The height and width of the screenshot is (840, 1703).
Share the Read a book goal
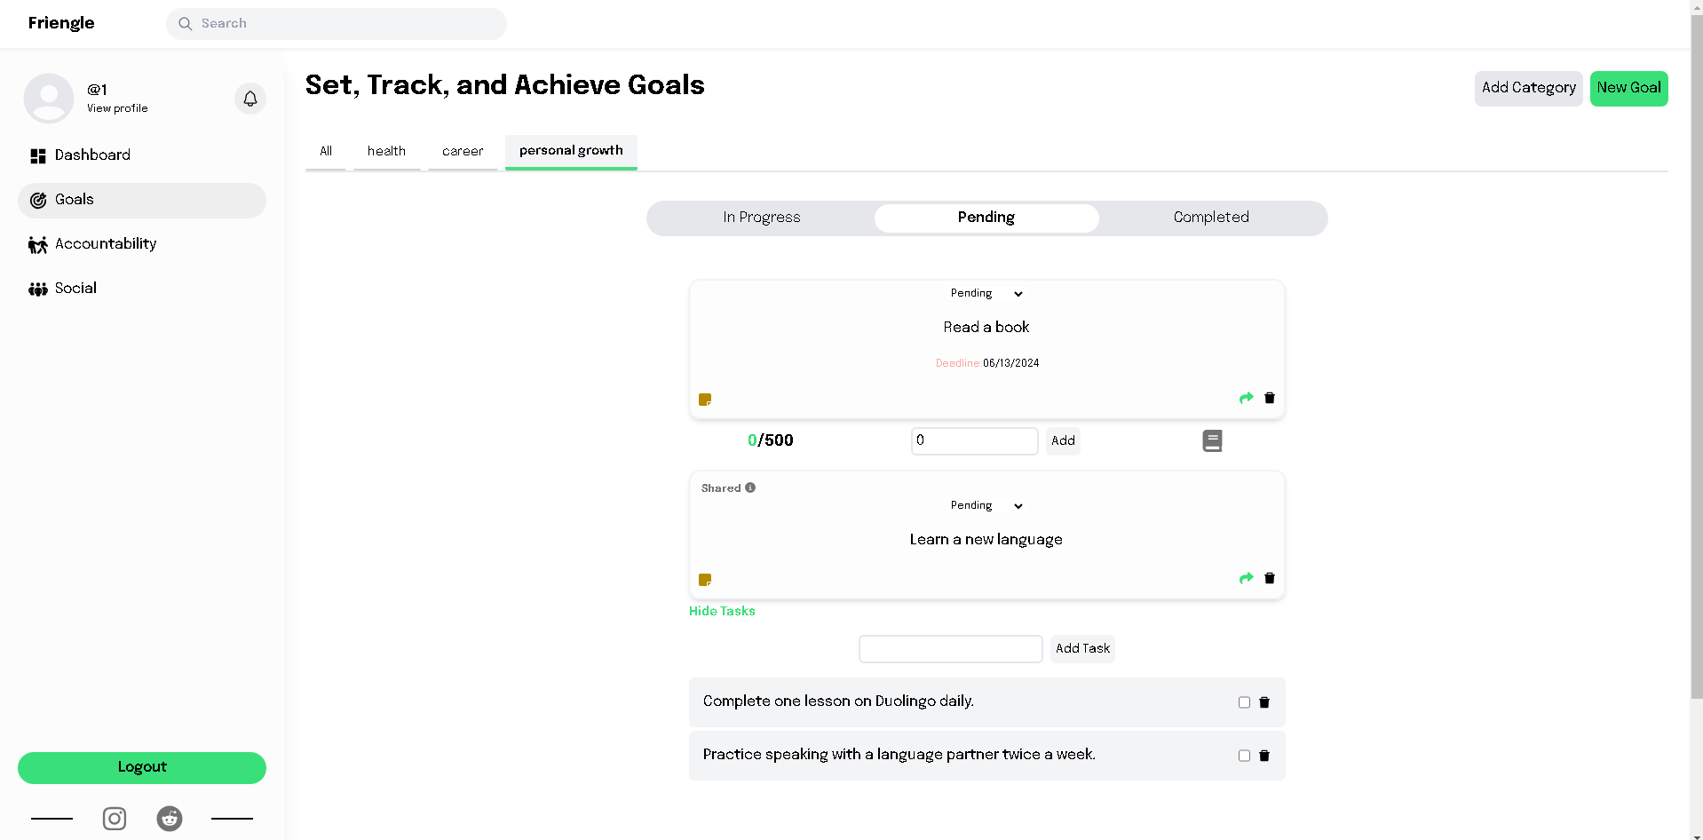tap(1246, 398)
